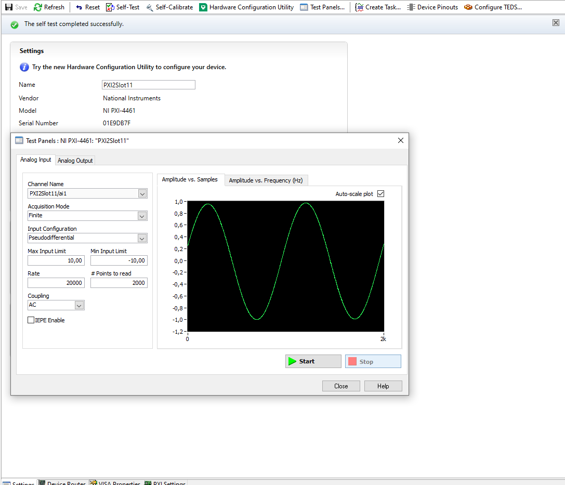Click the Create Task icon
Viewport: 565px width, 485px height.
(x=359, y=7)
